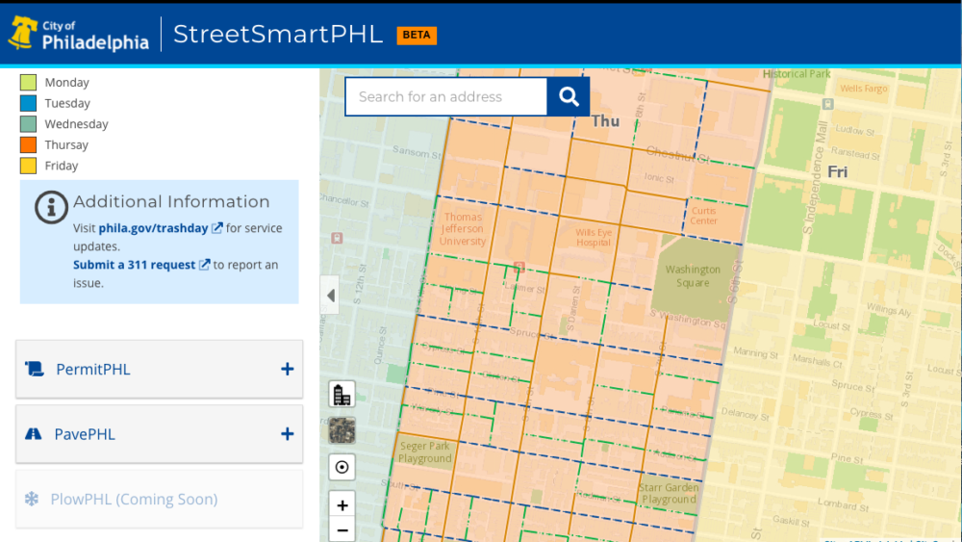Collapse the side panel with the arrow
Viewport: 962px width, 542px height.
(330, 296)
